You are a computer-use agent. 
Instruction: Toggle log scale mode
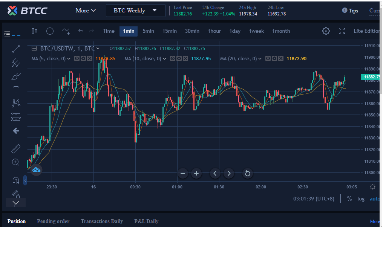tap(361, 199)
